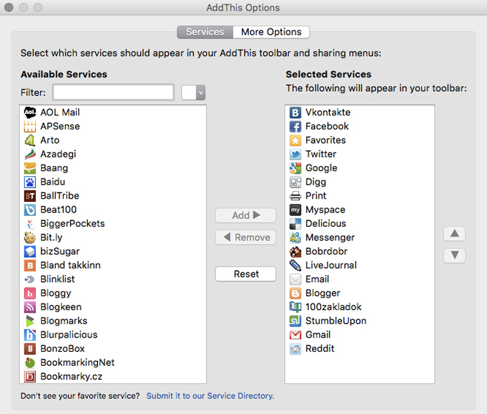Click the Vkontakte icon in Selected Services
The height and width of the screenshot is (414, 487).
[295, 112]
